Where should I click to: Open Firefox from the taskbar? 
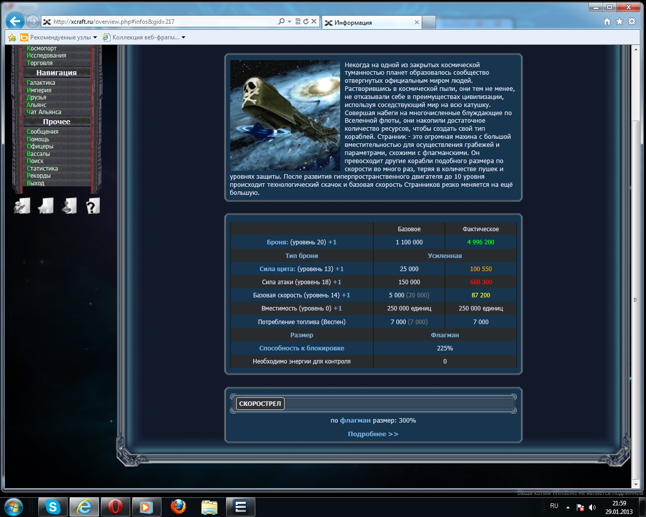[178, 507]
